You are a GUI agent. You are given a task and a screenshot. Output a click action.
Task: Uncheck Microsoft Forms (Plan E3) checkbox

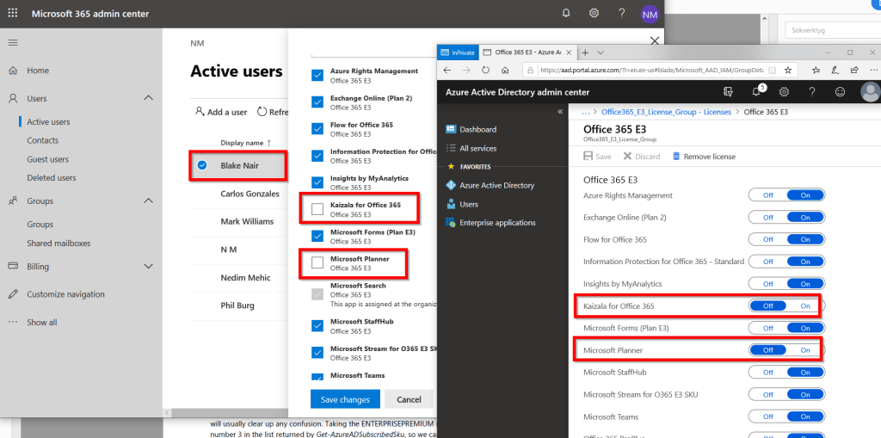(x=317, y=236)
